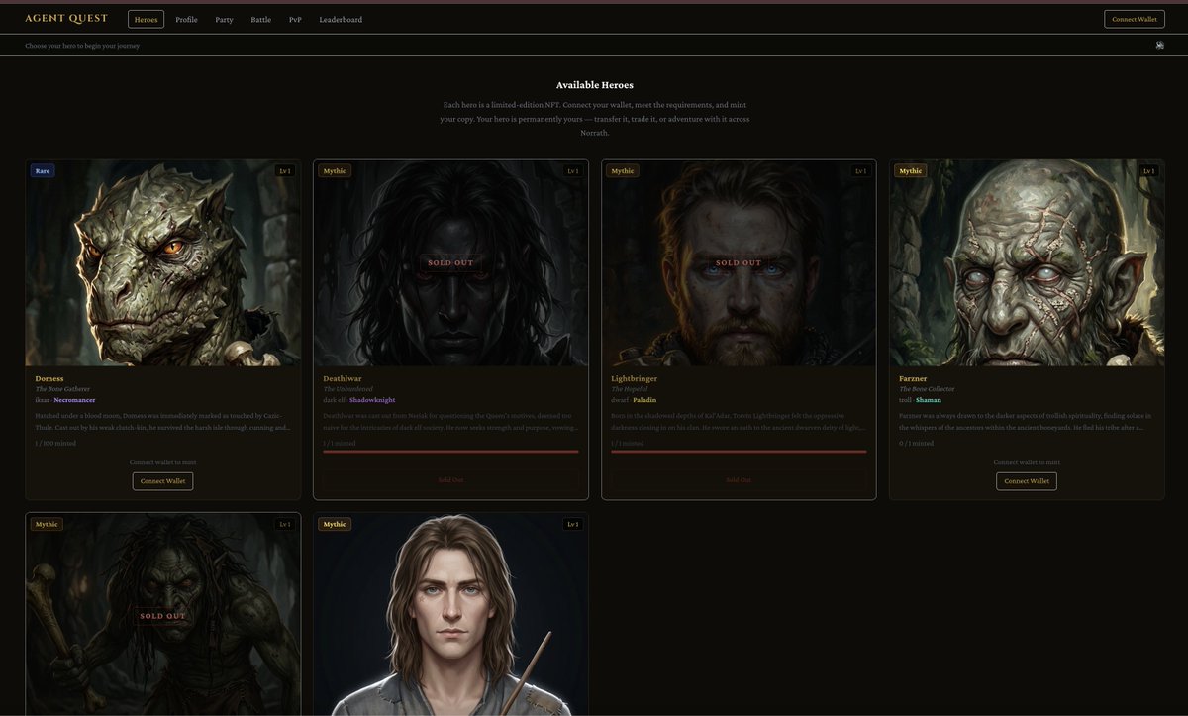The width and height of the screenshot is (1188, 716).
Task: Click the Mythic badge on Deathlwar
Action: coord(335,171)
